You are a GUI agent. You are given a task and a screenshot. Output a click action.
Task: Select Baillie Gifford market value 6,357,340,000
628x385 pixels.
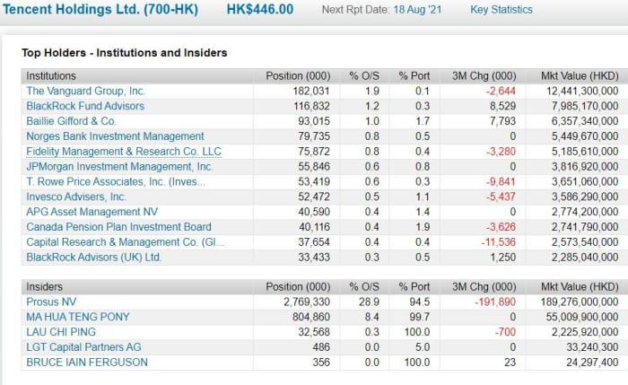point(585,121)
